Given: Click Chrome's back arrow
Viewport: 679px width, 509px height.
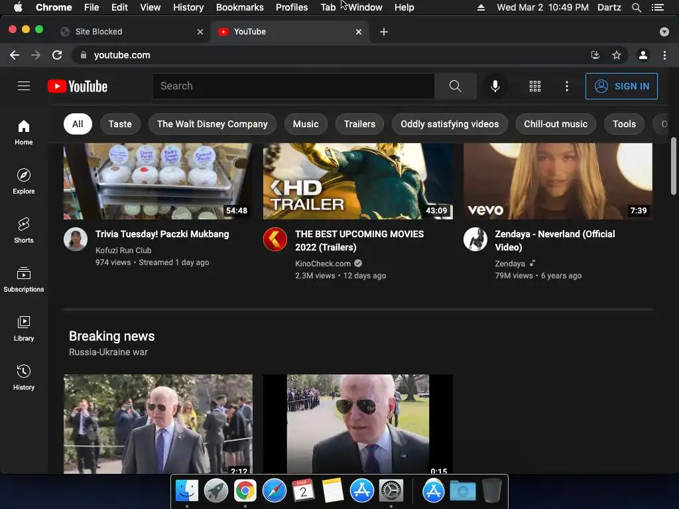Looking at the screenshot, I should click(x=15, y=55).
